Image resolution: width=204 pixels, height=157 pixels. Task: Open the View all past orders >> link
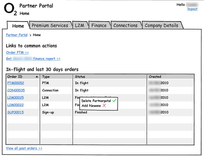[24, 148]
